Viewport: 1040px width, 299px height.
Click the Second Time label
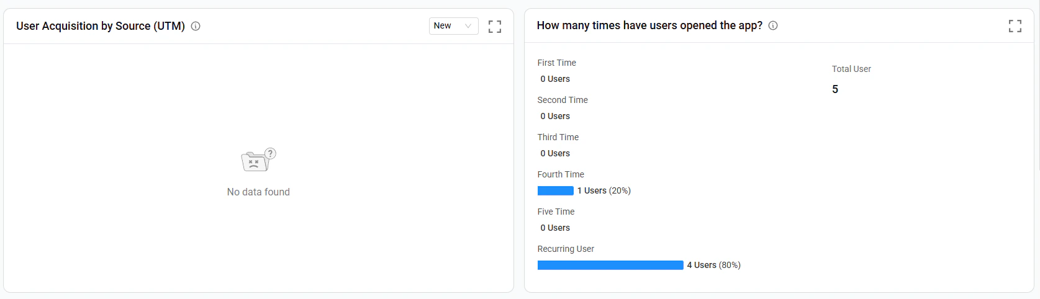563,100
